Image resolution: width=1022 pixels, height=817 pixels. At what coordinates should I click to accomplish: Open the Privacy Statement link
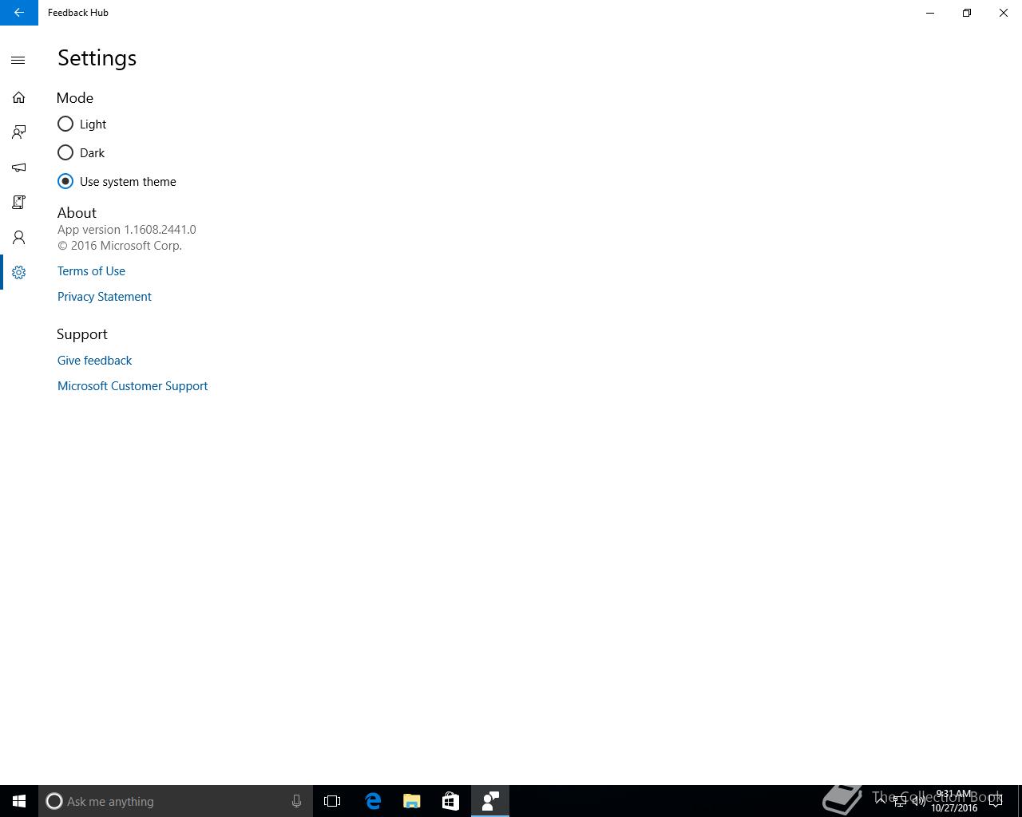[105, 297]
